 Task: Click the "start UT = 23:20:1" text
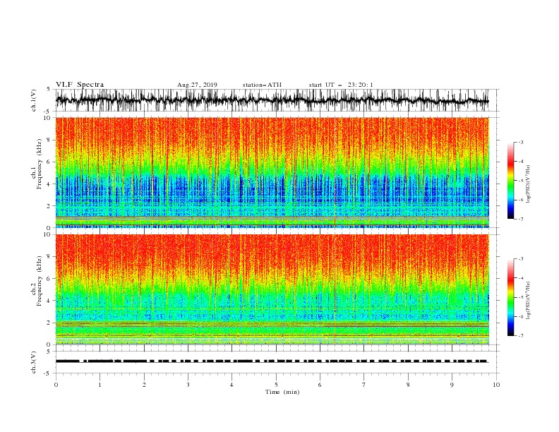(x=341, y=85)
